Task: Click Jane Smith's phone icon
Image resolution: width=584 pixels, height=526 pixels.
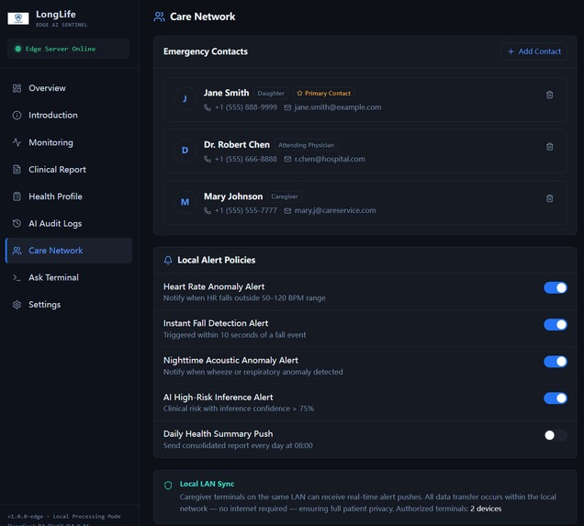Action: [x=208, y=107]
